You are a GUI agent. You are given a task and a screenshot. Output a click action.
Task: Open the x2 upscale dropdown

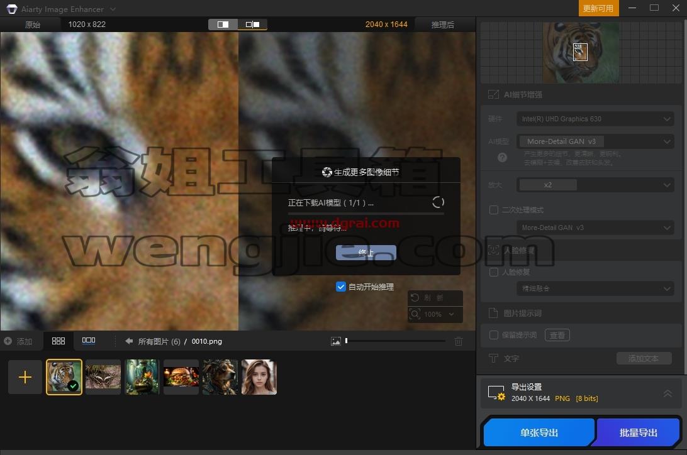tap(595, 185)
